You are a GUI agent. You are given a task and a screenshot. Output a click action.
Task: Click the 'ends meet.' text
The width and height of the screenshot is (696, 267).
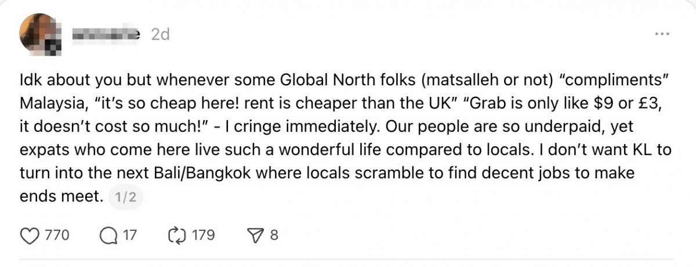click(60, 197)
